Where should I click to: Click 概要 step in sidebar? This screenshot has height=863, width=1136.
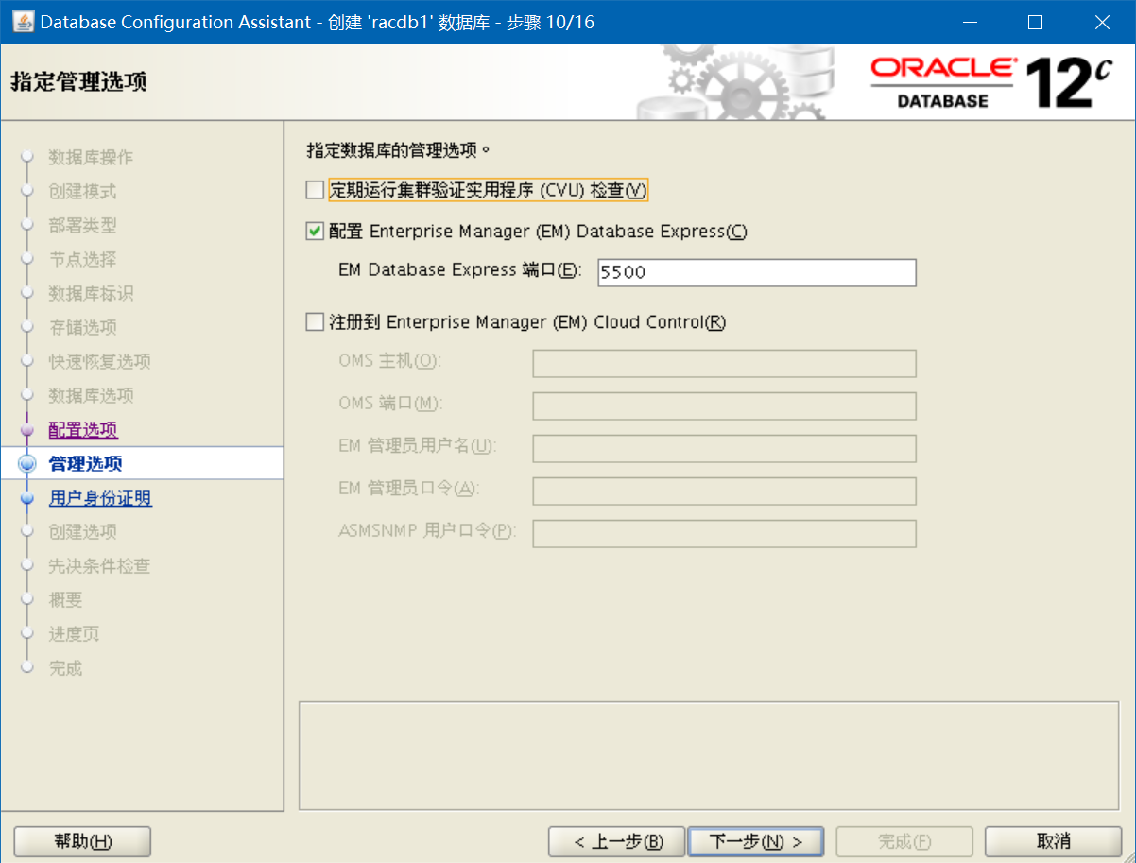point(65,600)
